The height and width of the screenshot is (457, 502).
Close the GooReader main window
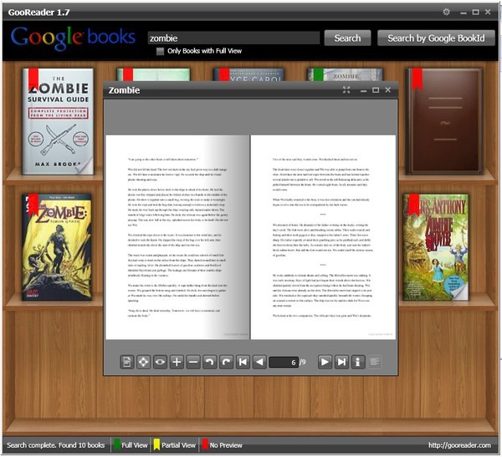[x=488, y=12]
